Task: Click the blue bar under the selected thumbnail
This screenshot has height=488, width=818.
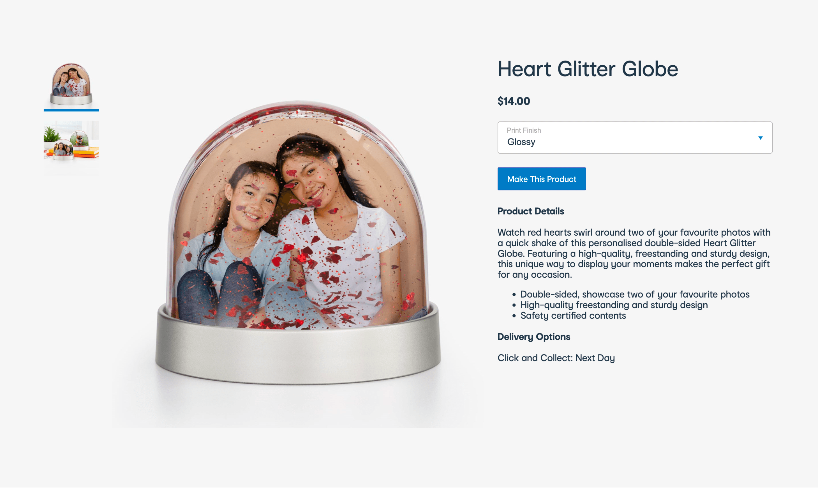Action: (x=71, y=110)
